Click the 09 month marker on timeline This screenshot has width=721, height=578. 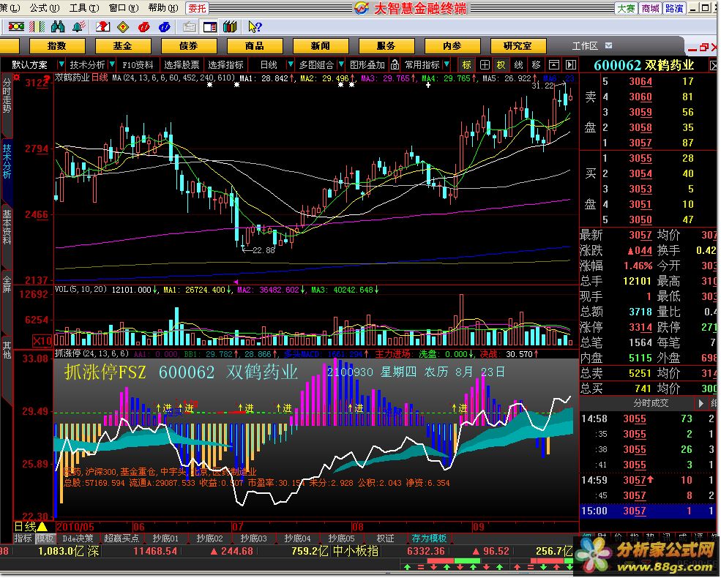click(479, 527)
